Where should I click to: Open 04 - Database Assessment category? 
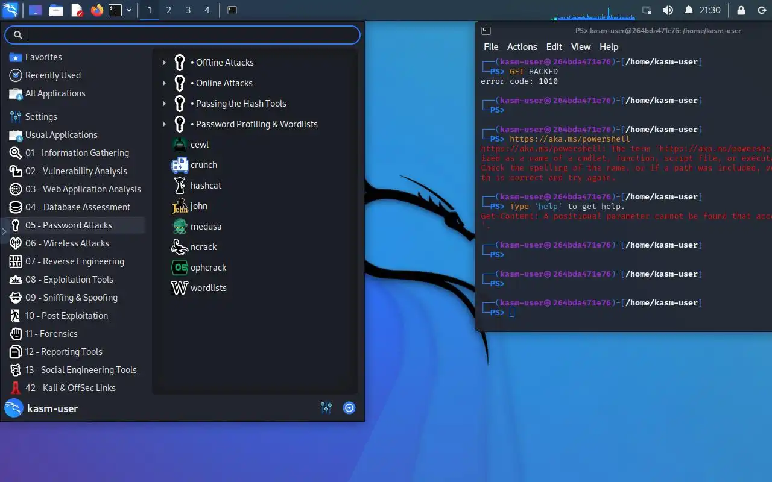click(76, 207)
